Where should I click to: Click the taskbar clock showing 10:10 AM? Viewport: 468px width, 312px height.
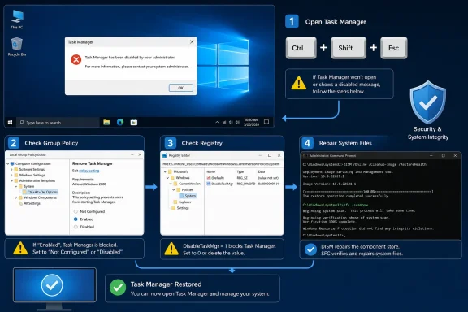[x=252, y=122]
